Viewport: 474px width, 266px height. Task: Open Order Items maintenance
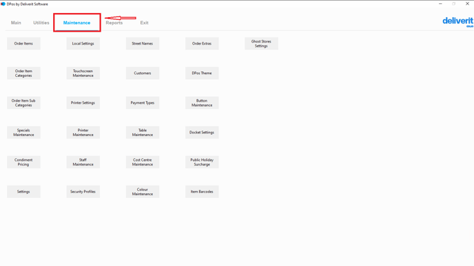pyautogui.click(x=23, y=43)
